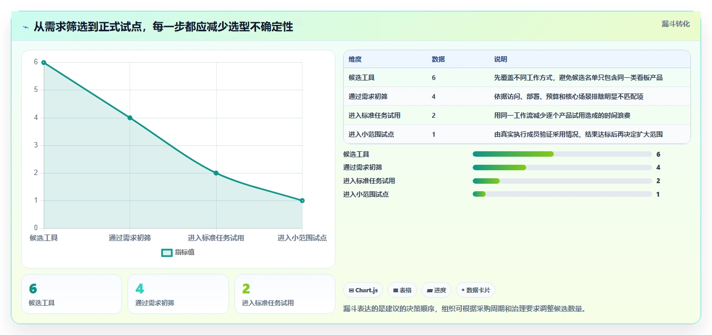712x335 pixels.
Task: Click the lightning icon before the headline
Action: [26, 27]
